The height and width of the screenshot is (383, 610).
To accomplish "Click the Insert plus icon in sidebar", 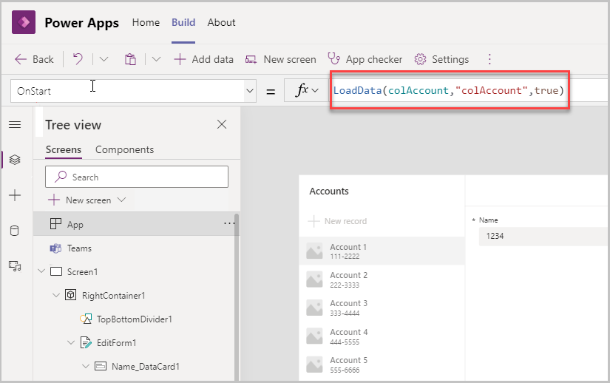I will (x=15, y=195).
